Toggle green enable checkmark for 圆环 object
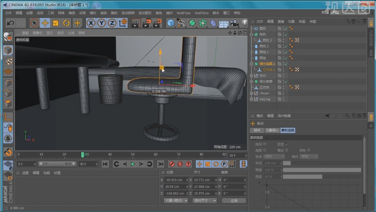The image size is (376, 212). [286, 29]
